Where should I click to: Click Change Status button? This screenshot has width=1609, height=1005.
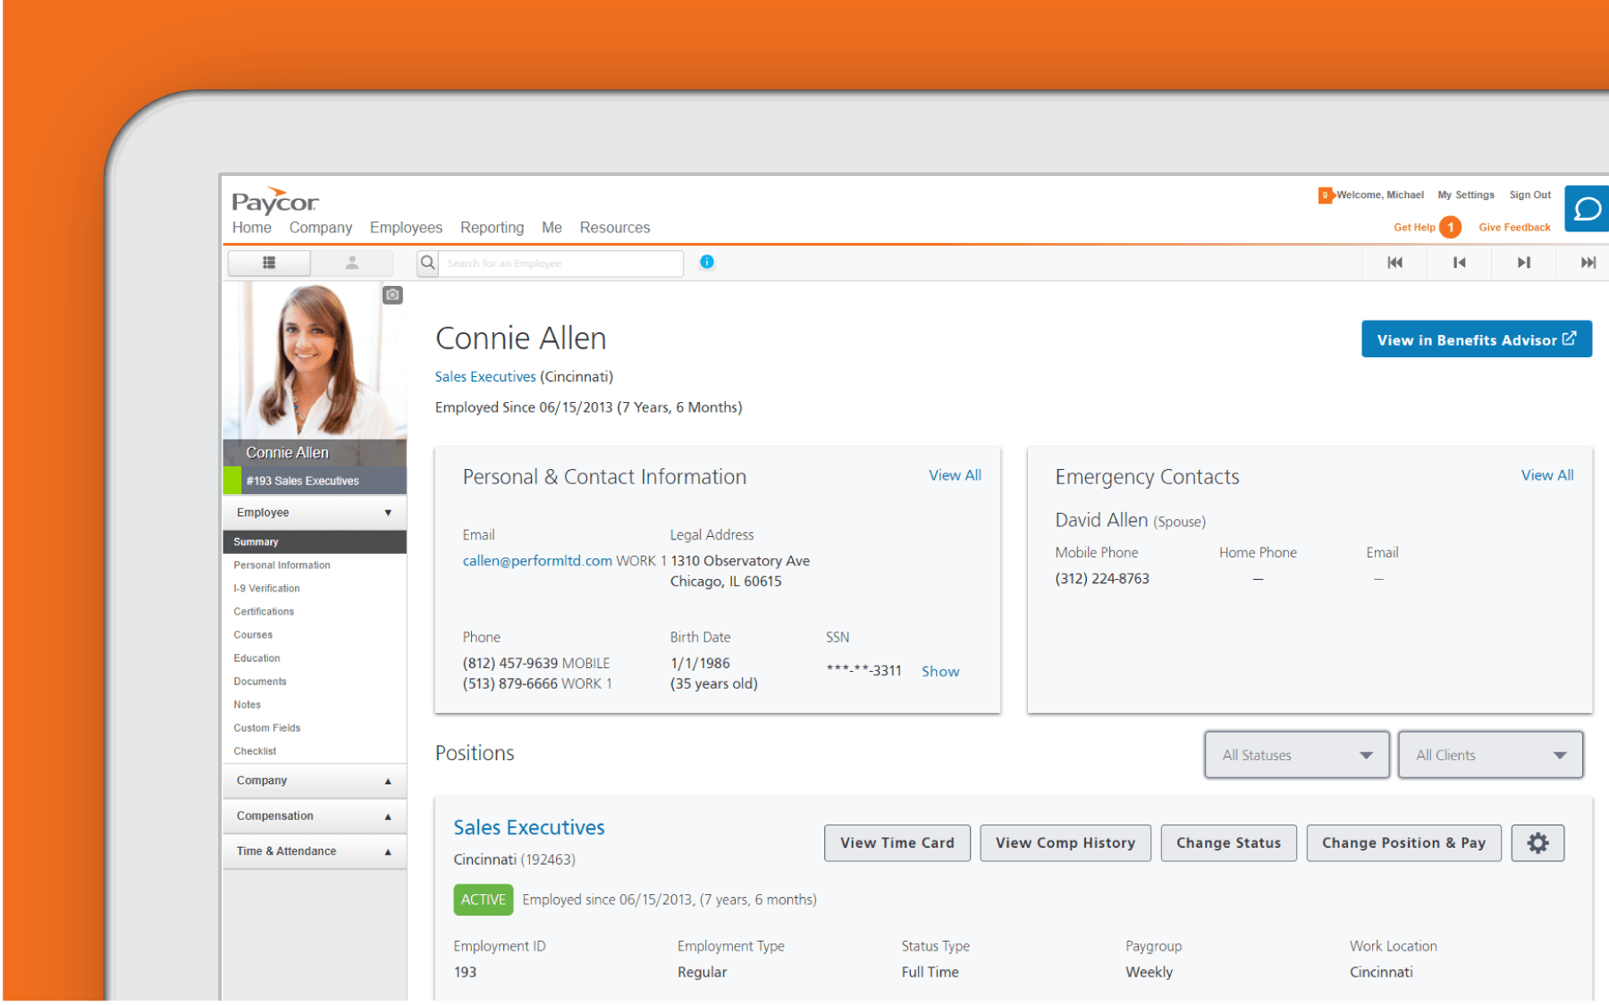(1228, 842)
